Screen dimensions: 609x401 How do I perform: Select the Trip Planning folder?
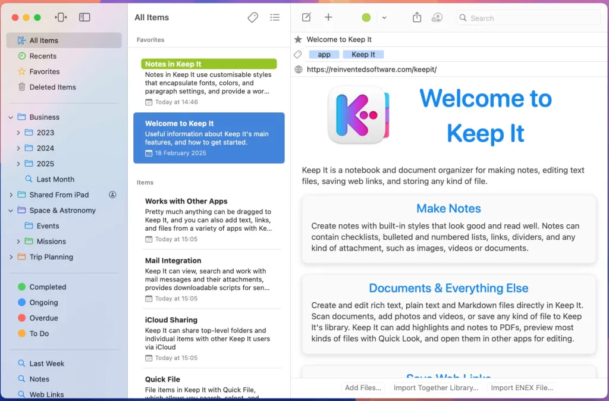point(64,257)
